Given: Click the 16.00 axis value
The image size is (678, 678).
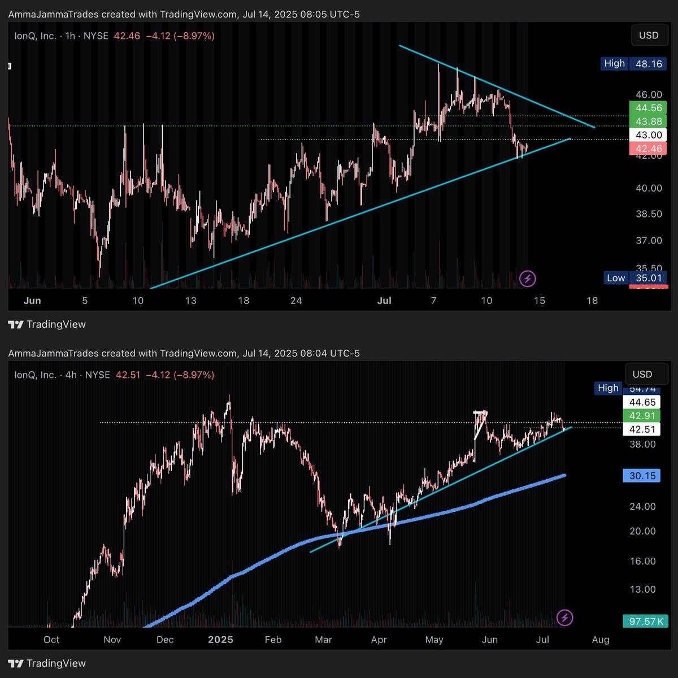Looking at the screenshot, I should tap(642, 561).
